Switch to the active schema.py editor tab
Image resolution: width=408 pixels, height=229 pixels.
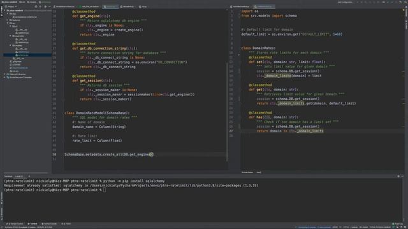[x=110, y=6]
